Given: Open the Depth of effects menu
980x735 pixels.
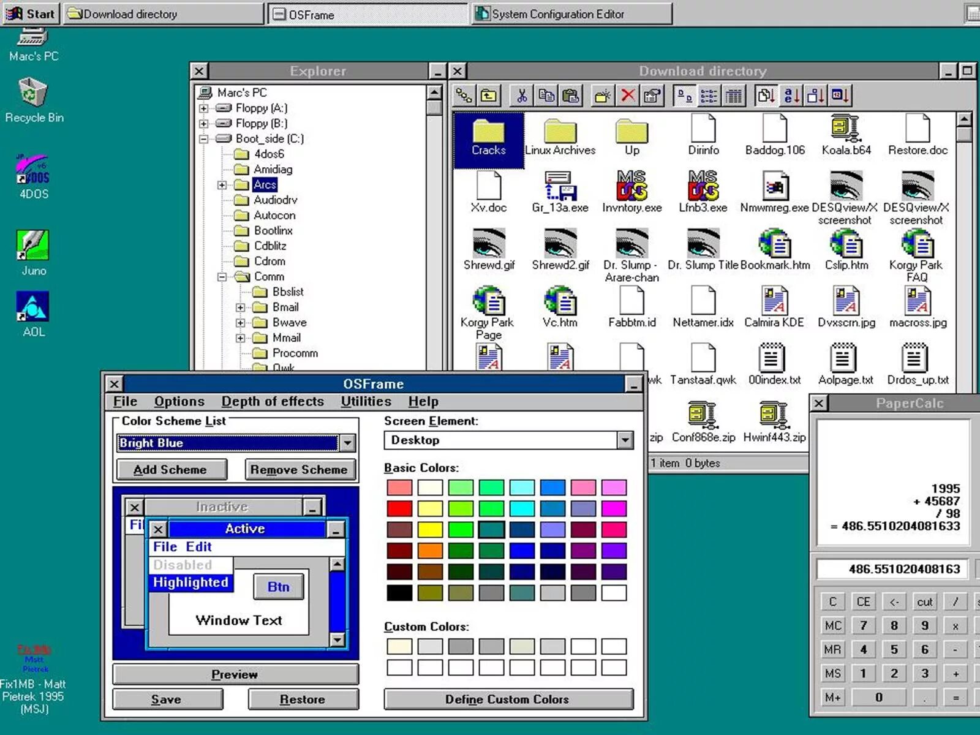Looking at the screenshot, I should point(273,401).
